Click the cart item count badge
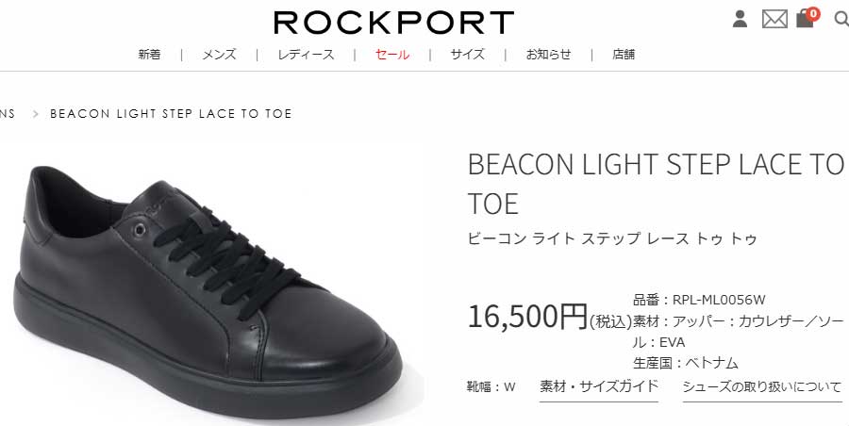The width and height of the screenshot is (849, 426). 813,14
